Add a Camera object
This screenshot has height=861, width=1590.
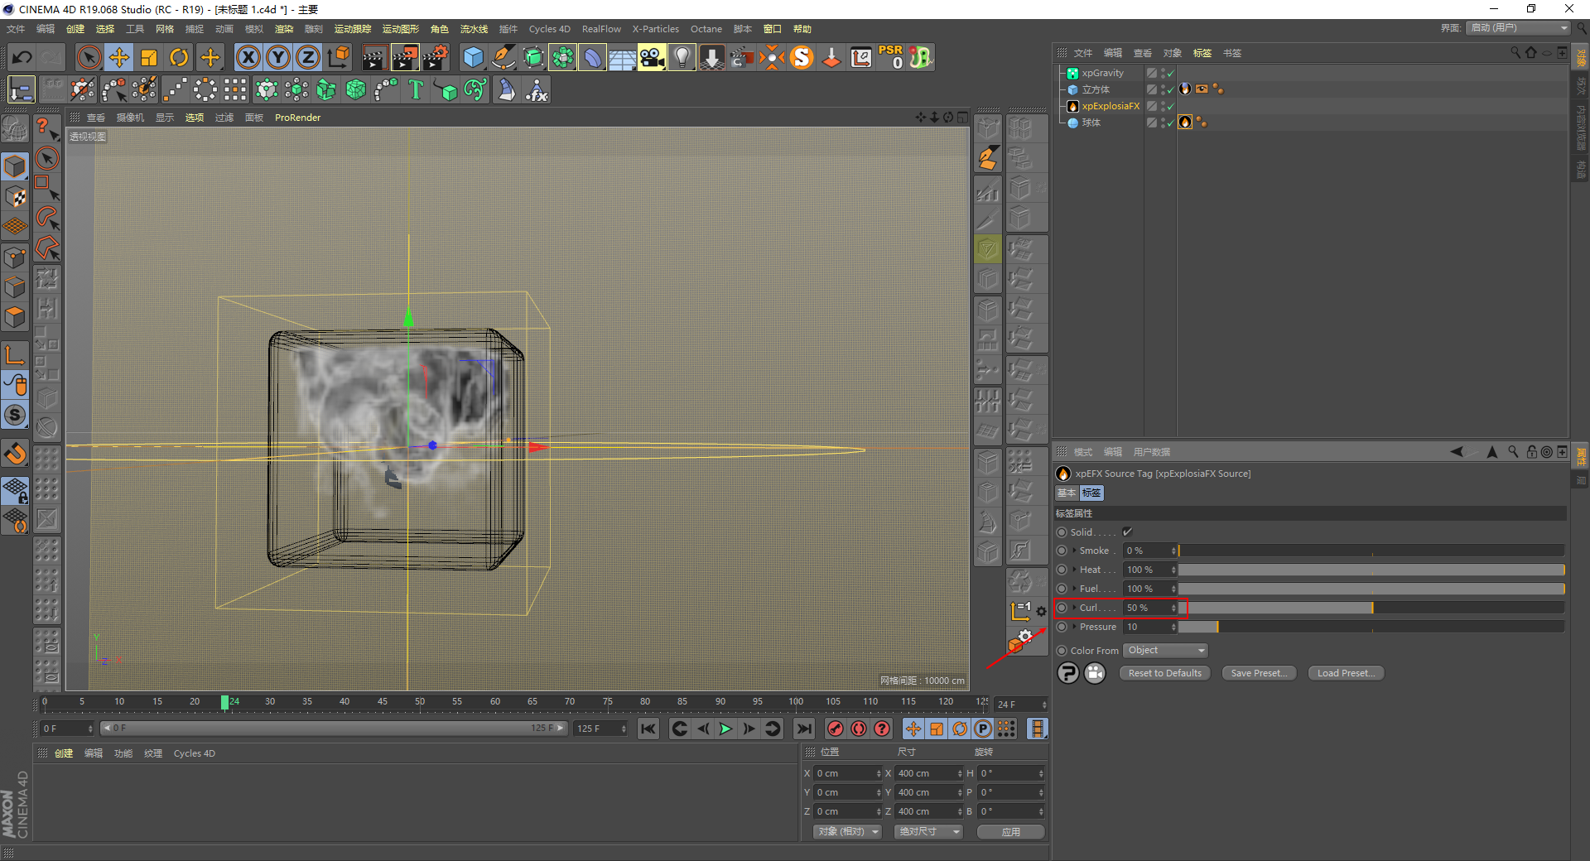pos(652,57)
